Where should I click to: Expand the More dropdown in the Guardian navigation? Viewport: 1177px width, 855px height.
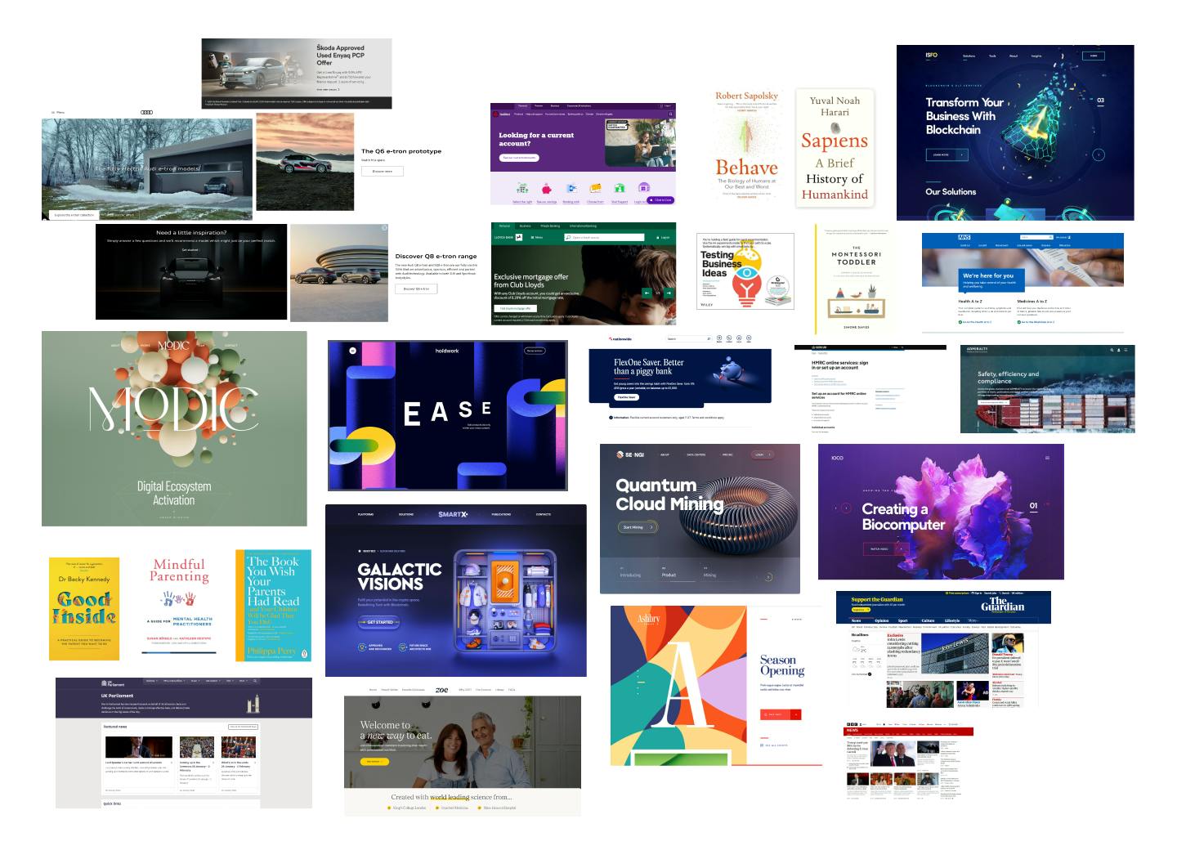(973, 620)
